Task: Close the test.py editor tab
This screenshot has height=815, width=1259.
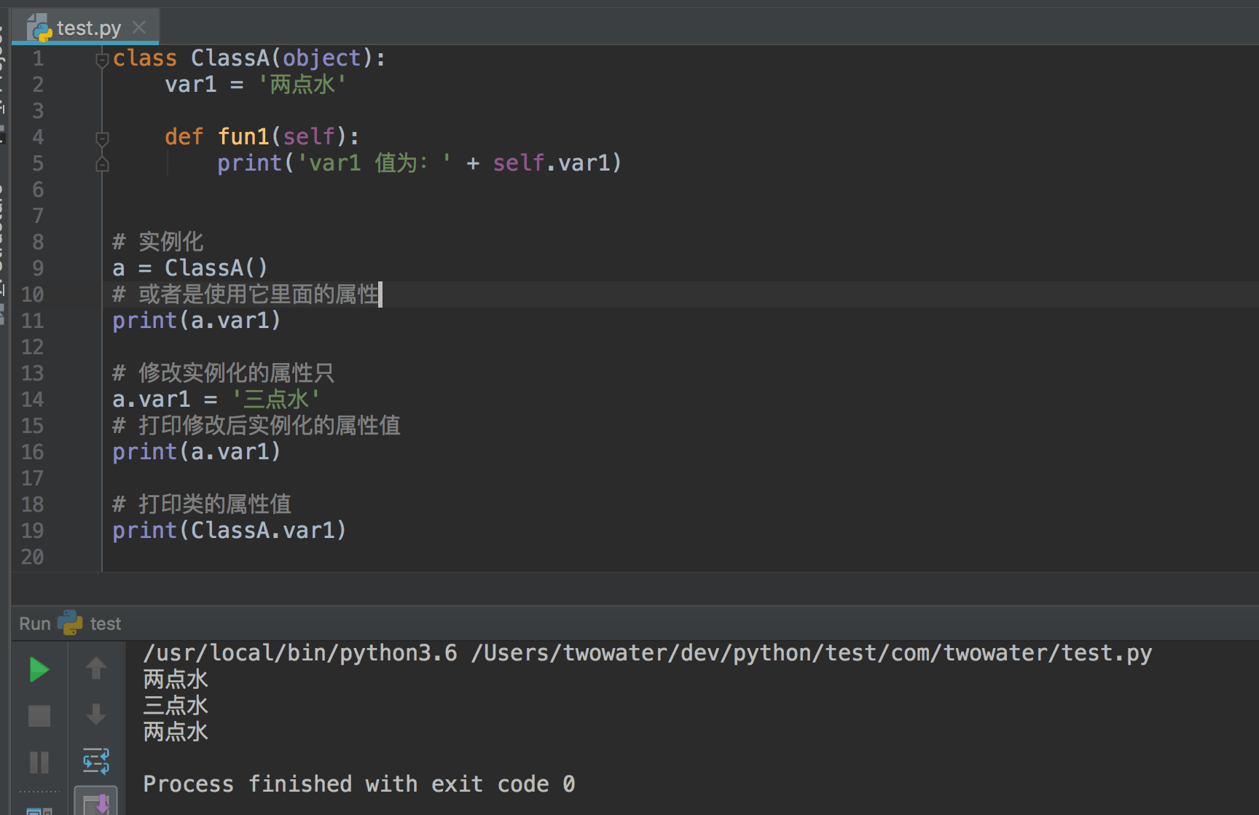Action: click(139, 28)
